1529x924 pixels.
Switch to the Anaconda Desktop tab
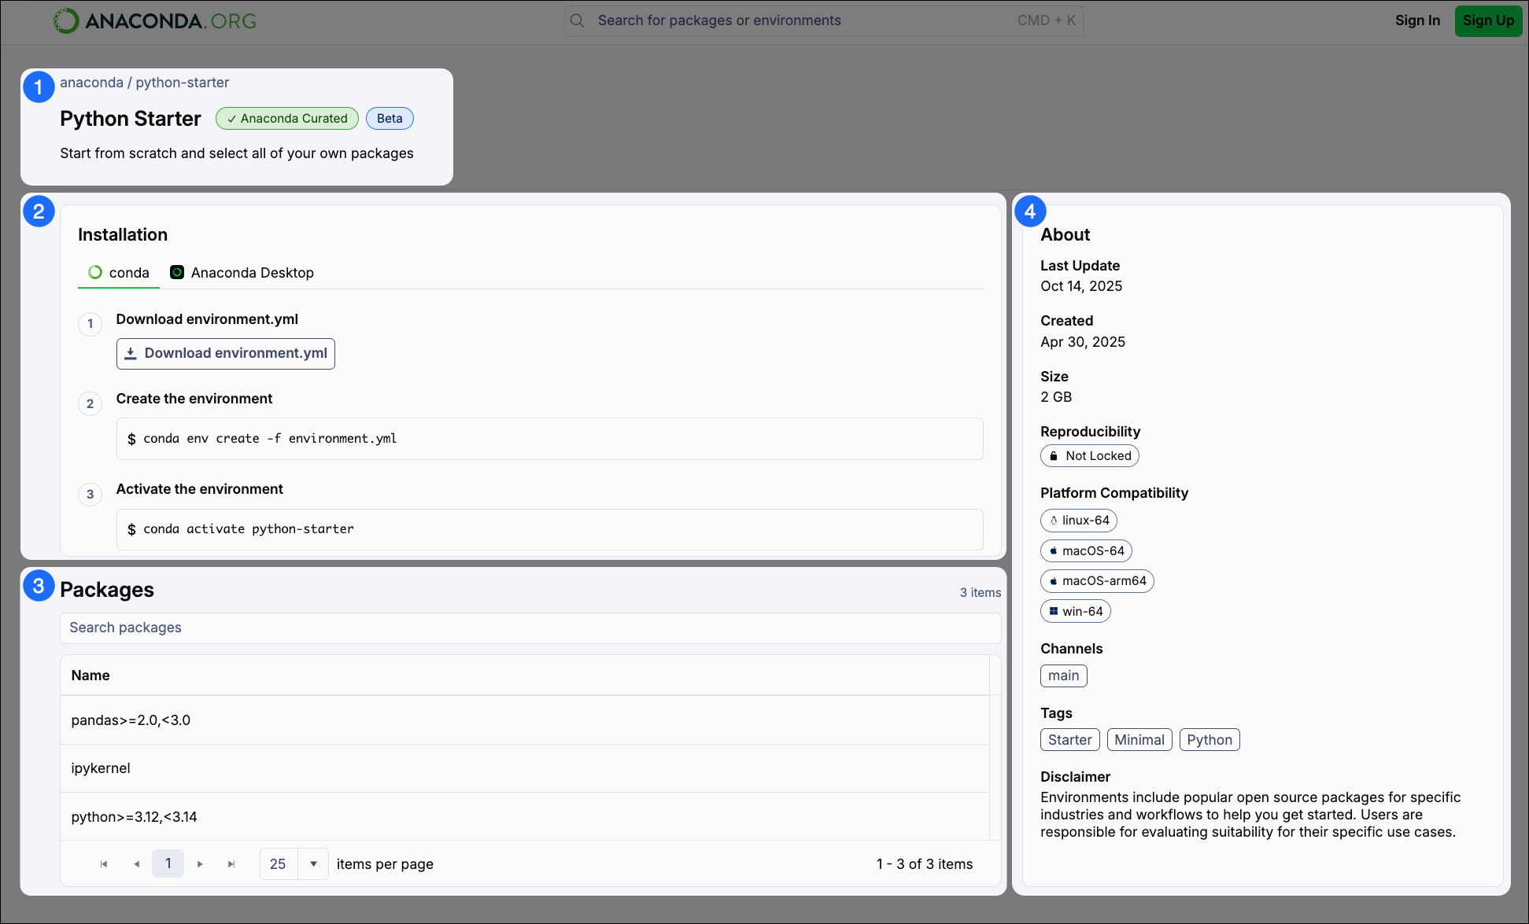242,273
